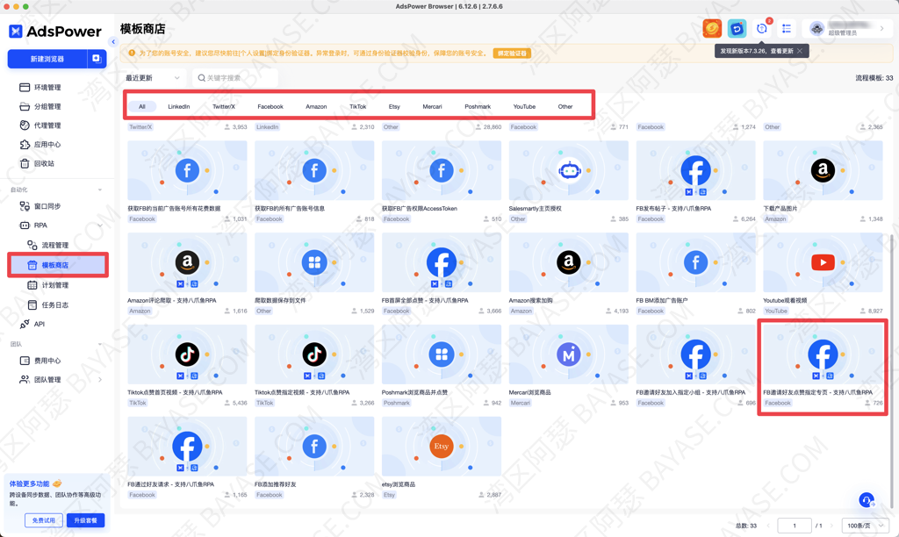The height and width of the screenshot is (537, 899).
Task: Click the blue sync/restore icon in header
Action: (x=737, y=29)
